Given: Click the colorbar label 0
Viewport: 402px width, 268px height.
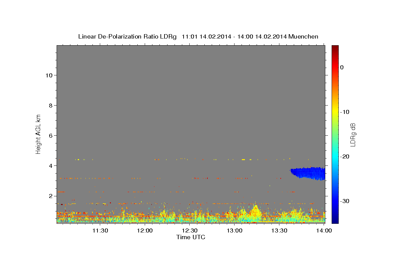Looking at the screenshot, I should point(342,67).
